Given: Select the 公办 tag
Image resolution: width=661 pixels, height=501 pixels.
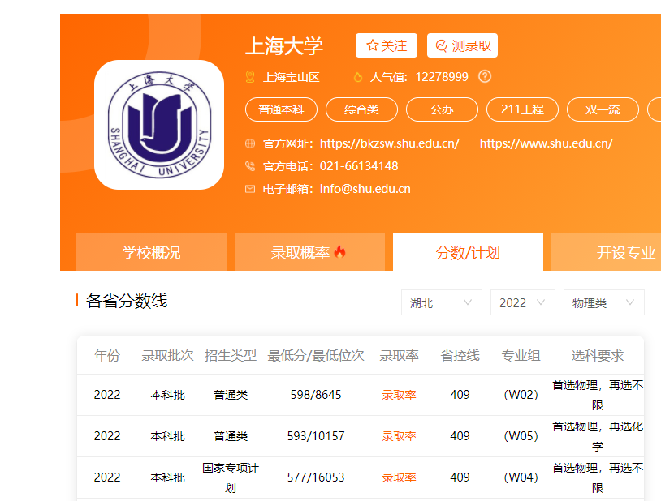Looking at the screenshot, I should click(442, 109).
